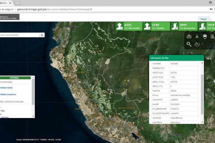Click the not secure site label
The image size is (215, 143).
tap(7, 9)
